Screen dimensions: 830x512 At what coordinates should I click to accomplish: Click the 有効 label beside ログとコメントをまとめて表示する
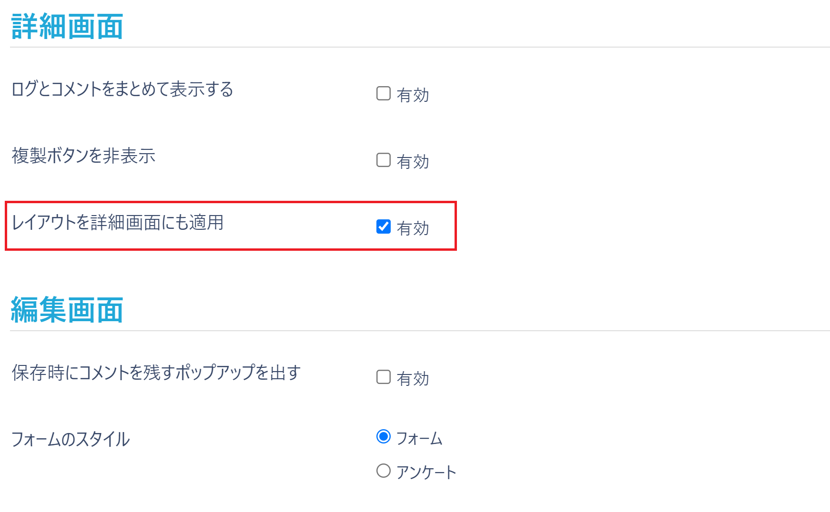[413, 95]
